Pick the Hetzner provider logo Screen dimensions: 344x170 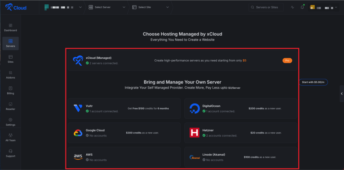[x=195, y=133]
